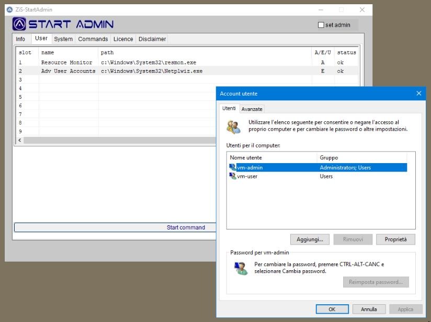This screenshot has width=431, height=322.
Task: Open the System tab
Action: pos(63,39)
